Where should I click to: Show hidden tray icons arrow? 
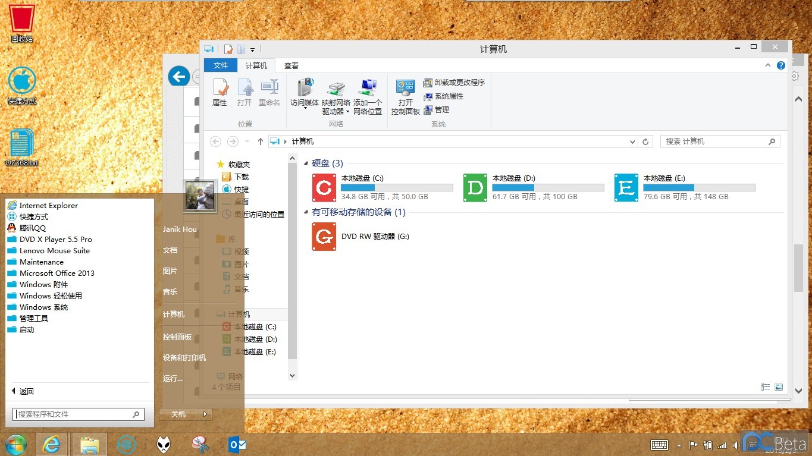tap(679, 445)
